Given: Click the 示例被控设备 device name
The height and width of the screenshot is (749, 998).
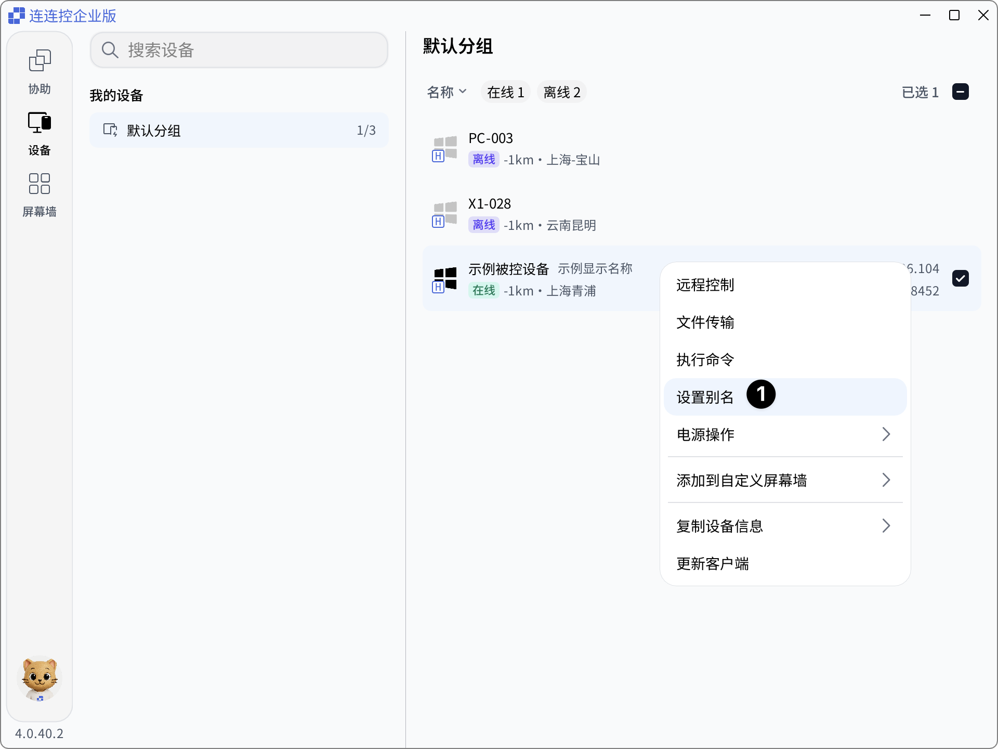Looking at the screenshot, I should (508, 269).
